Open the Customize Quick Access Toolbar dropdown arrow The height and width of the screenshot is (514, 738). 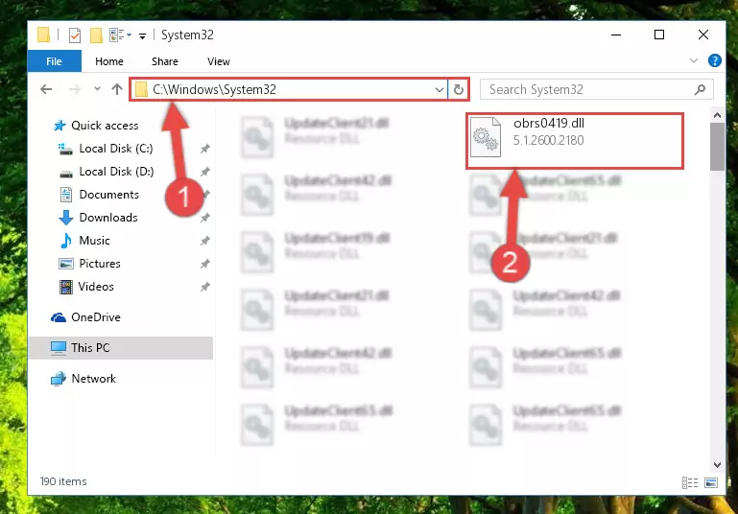click(143, 35)
